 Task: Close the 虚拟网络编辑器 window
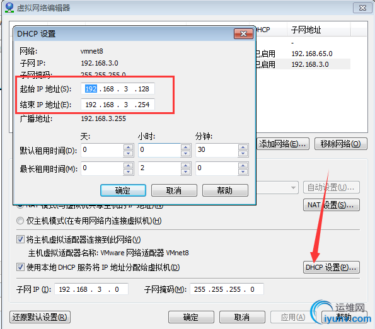362,8
